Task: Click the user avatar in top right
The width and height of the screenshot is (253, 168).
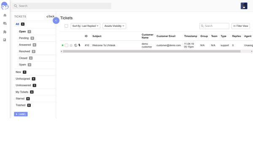Action: point(244,6)
